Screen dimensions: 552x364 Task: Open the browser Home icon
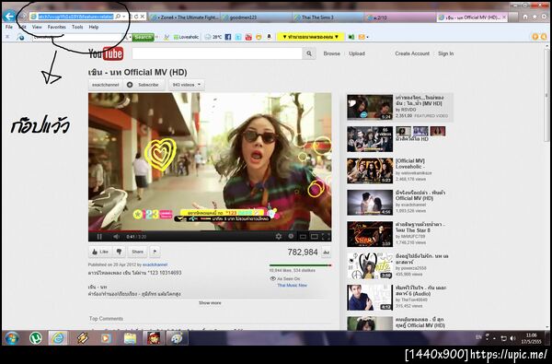pos(525,17)
